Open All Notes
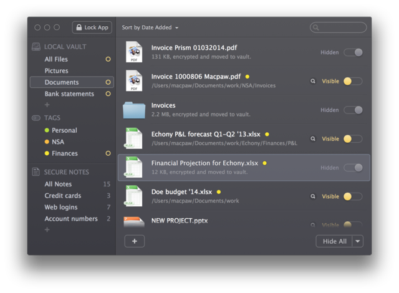The width and height of the screenshot is (399, 293). [58, 184]
